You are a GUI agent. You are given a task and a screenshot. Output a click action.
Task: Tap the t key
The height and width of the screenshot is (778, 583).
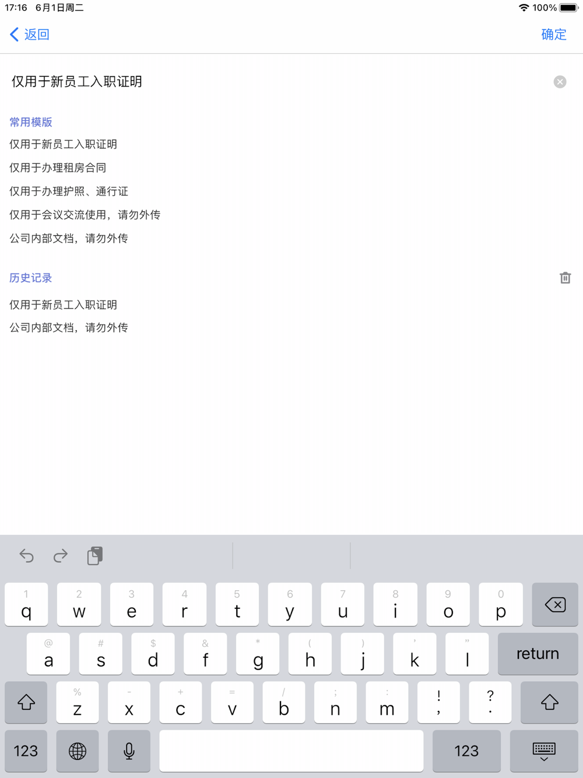point(237,604)
